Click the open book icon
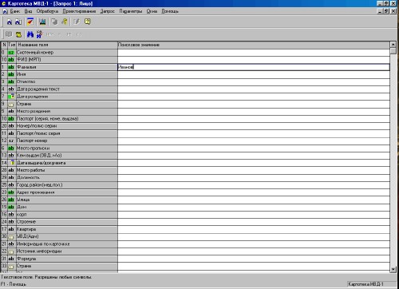 9,34
